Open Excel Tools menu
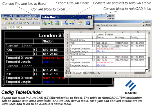The image size is (152, 107). [x=97, y=25]
